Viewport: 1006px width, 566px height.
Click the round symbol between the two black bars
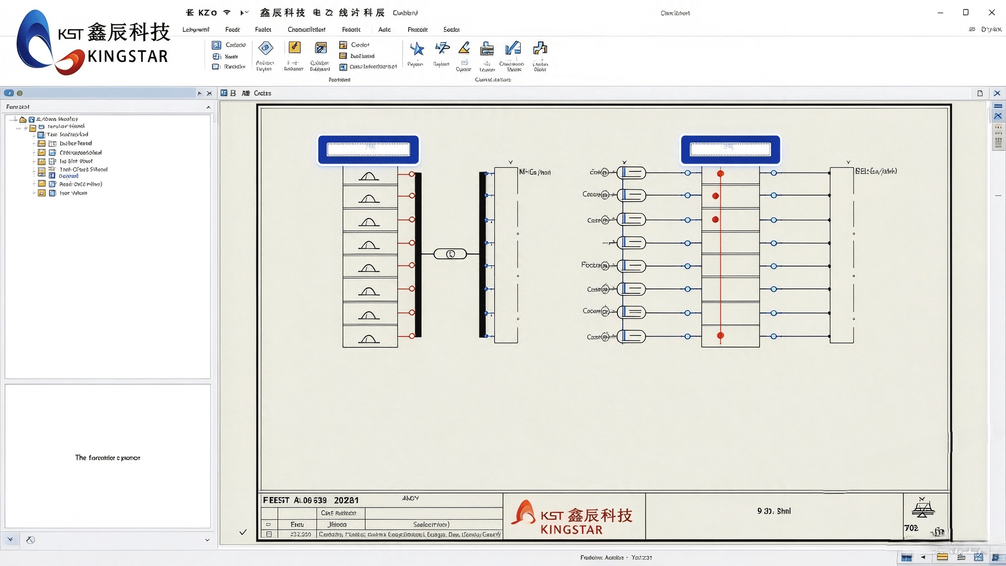click(450, 254)
